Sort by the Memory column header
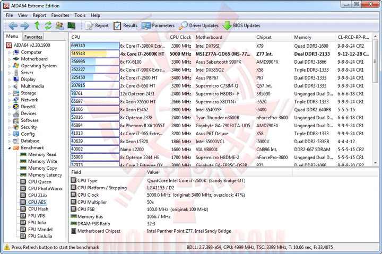382x254 pixels. (x=314, y=37)
